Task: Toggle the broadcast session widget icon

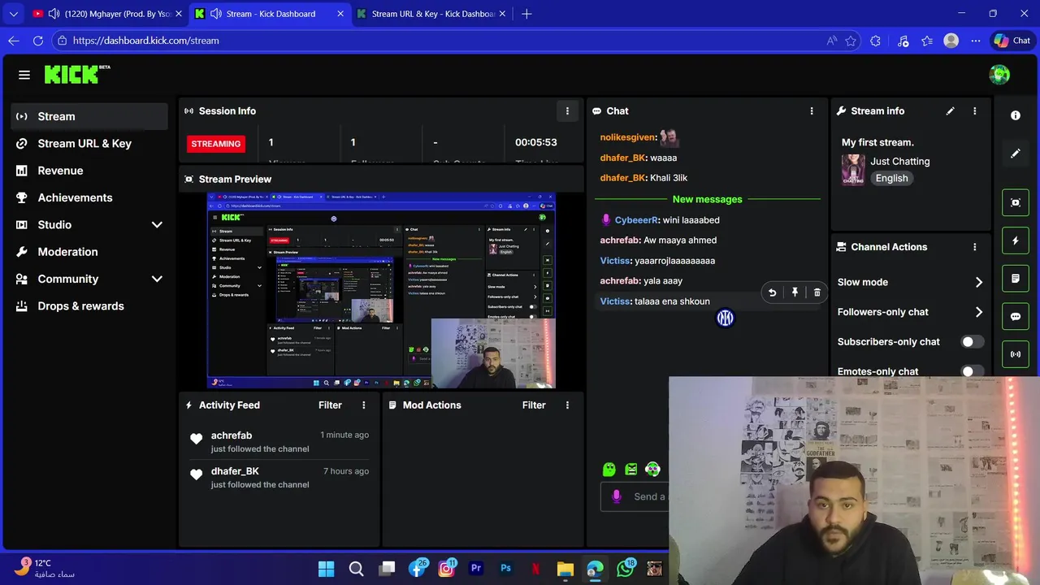Action: tap(1016, 354)
